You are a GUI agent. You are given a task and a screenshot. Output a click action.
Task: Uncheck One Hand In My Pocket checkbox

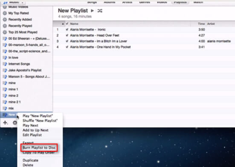pyautogui.click(x=67, y=47)
